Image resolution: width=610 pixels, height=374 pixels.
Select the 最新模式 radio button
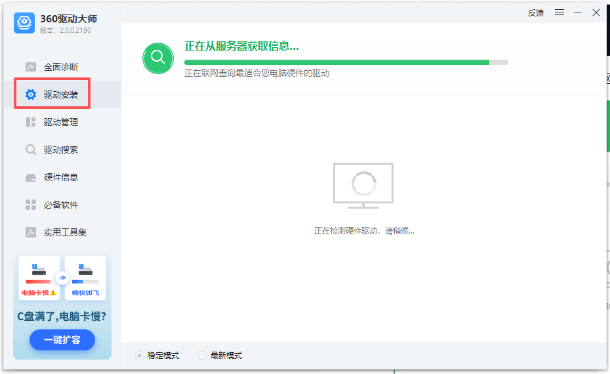(202, 356)
